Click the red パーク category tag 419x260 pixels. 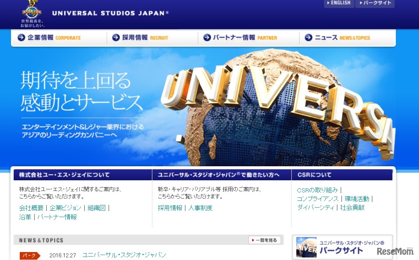point(29,255)
